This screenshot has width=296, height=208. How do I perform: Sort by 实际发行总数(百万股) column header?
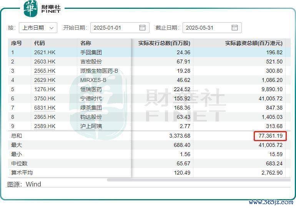click(x=164, y=43)
